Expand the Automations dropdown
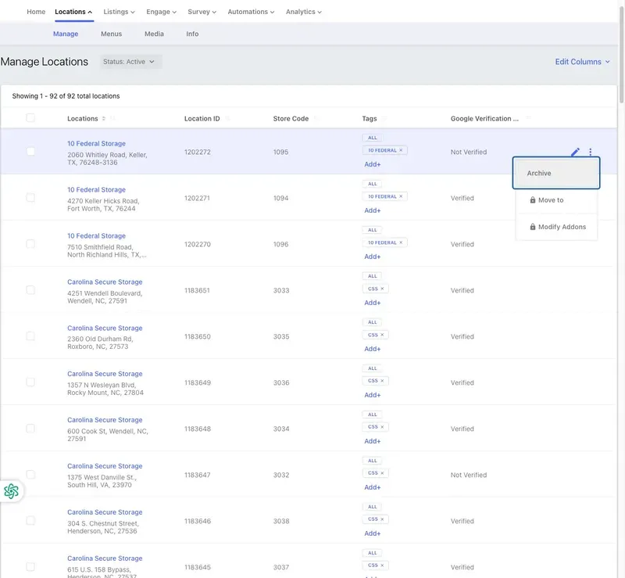The image size is (625, 578). coord(251,12)
